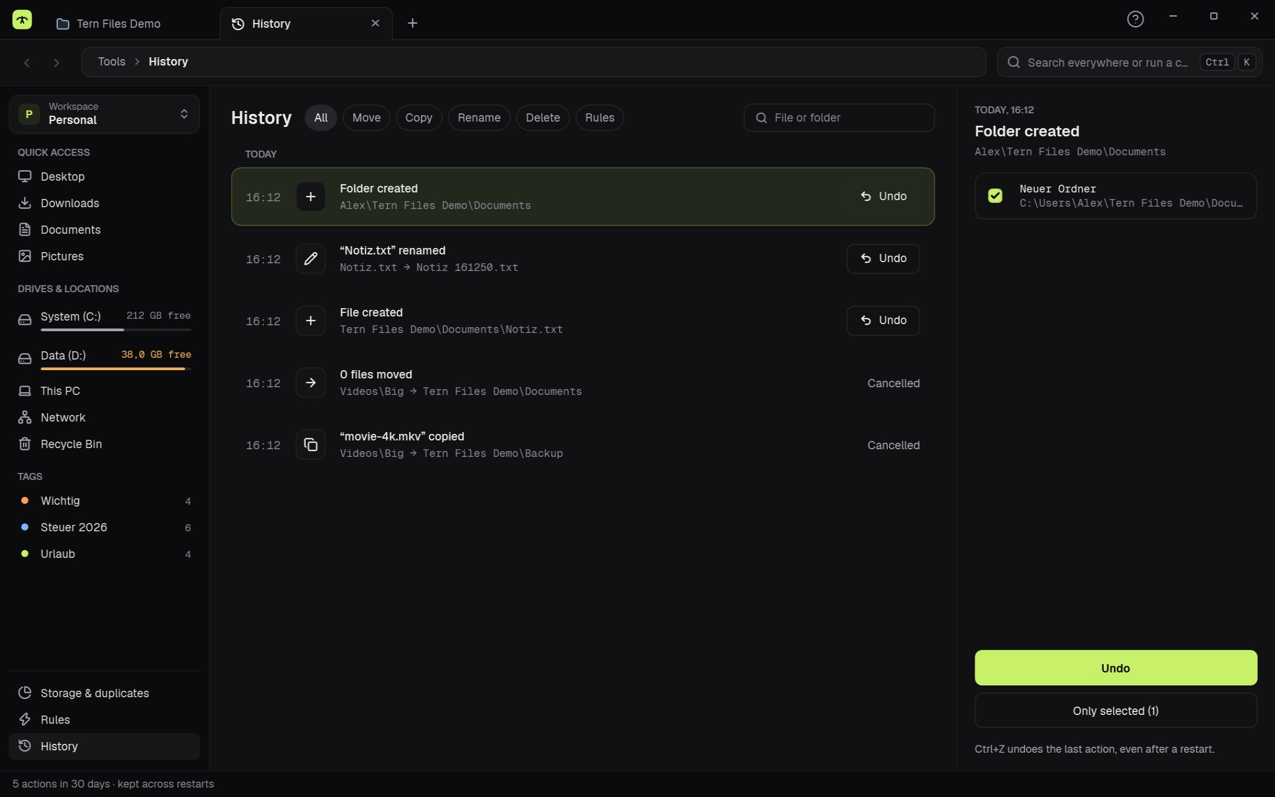This screenshot has height=797, width=1275.
Task: Open a new tab with plus button
Action: tap(413, 23)
